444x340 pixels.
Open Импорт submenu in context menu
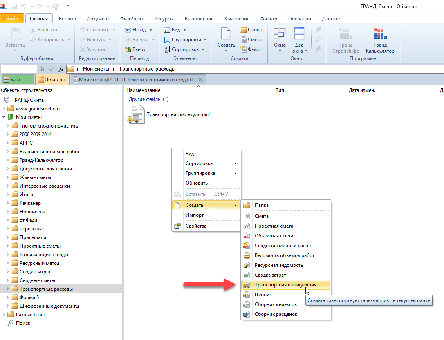pyautogui.click(x=206, y=215)
